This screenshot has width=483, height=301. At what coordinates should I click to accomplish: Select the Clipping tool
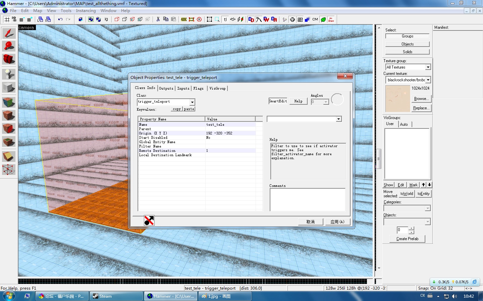[9, 156]
